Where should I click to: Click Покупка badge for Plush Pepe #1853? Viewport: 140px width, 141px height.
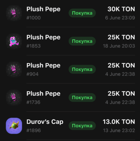pos(82,41)
